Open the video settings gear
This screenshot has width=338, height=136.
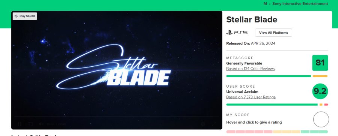tap(203, 124)
